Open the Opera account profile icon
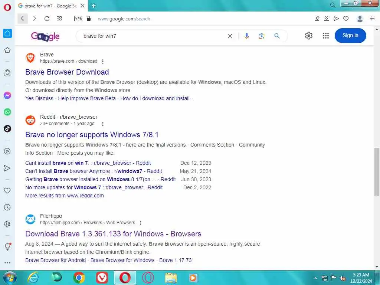380x285 pixels. (x=360, y=19)
